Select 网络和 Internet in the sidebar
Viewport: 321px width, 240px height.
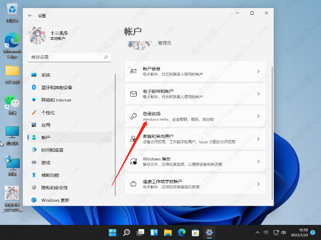56,100
